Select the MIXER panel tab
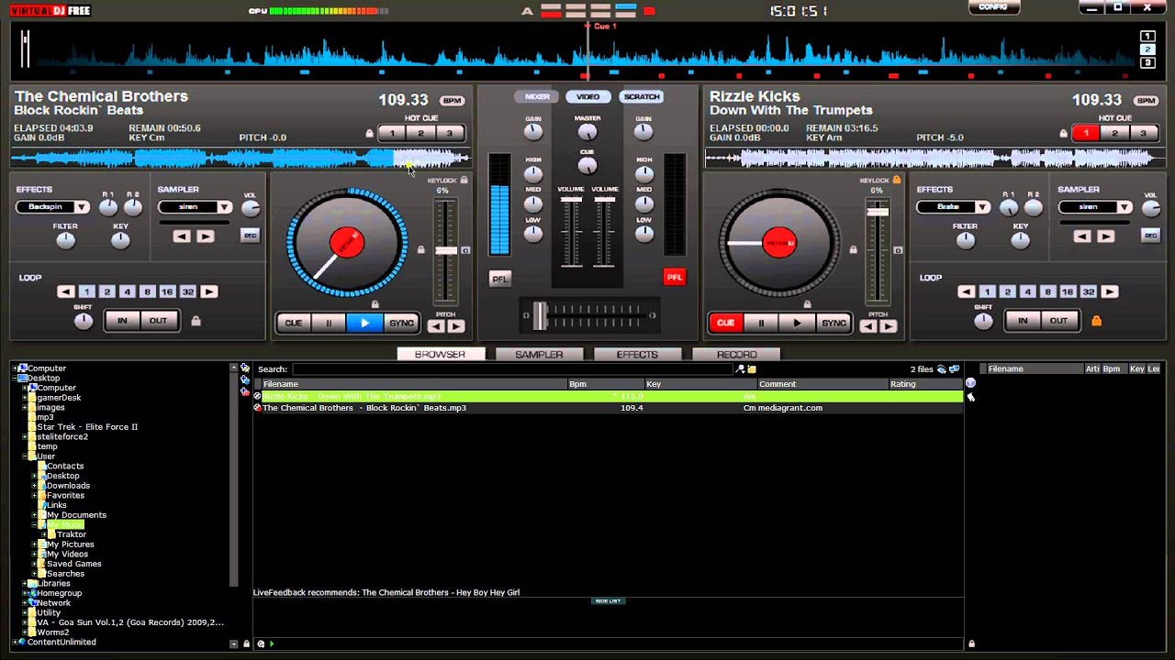This screenshot has height=660, width=1175. click(x=537, y=96)
